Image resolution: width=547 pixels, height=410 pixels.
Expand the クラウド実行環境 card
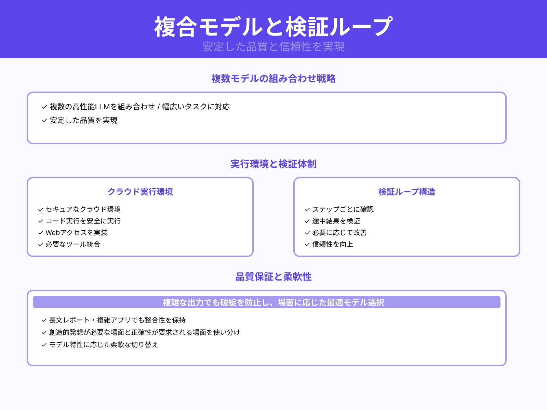[x=141, y=192]
